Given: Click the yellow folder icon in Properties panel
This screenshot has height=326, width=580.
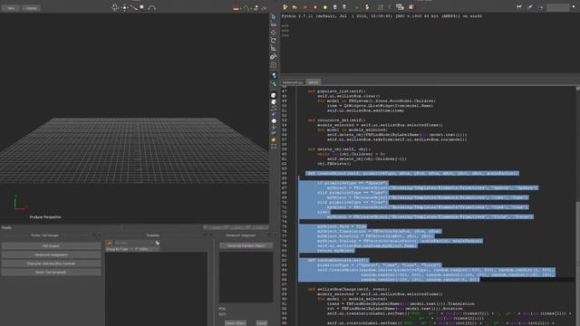Looking at the screenshot, I should pos(109,243).
